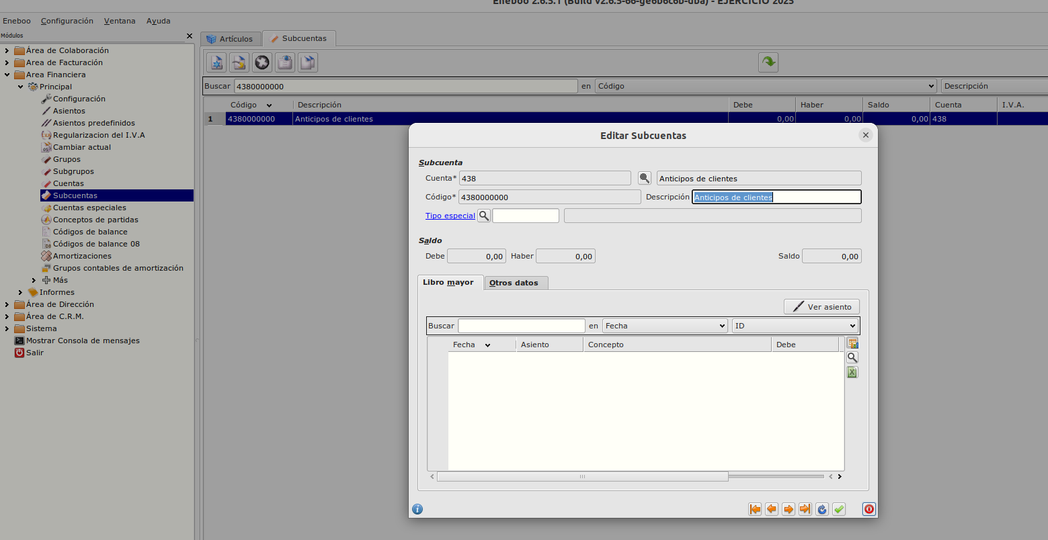Go to next record orange right arrow
The width and height of the screenshot is (1048, 540).
[x=789, y=509]
